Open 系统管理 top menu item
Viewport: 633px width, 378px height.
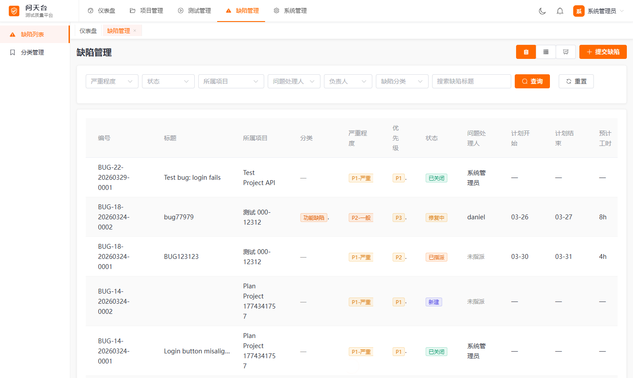[290, 11]
